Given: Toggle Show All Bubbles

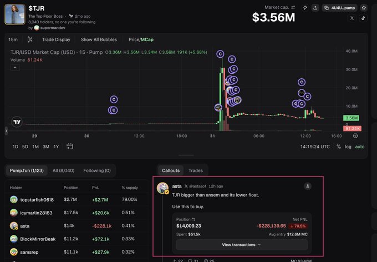Looking at the screenshot, I should (x=99, y=39).
